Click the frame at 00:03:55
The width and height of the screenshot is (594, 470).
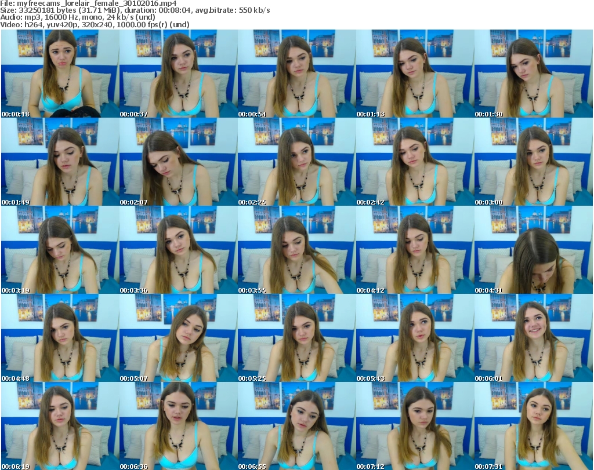click(296, 250)
